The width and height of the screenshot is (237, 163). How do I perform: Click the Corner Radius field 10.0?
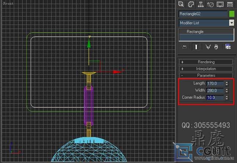click(215, 97)
